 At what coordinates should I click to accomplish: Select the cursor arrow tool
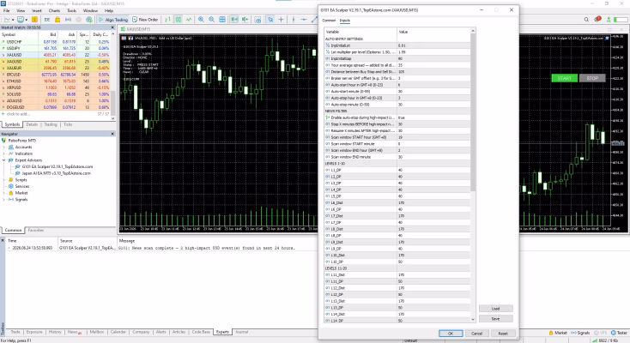270,19
